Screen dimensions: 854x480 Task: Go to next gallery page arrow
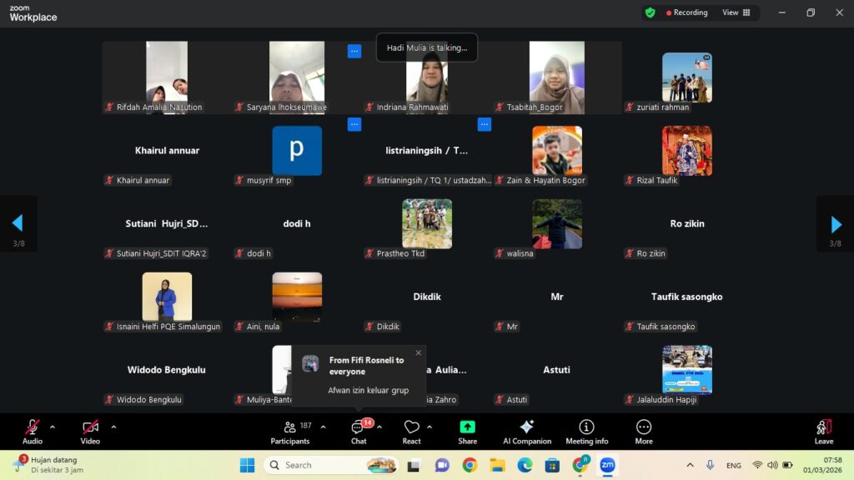[x=836, y=223]
